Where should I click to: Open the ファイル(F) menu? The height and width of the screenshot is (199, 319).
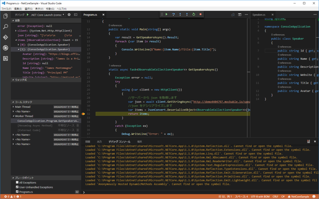(6, 9)
